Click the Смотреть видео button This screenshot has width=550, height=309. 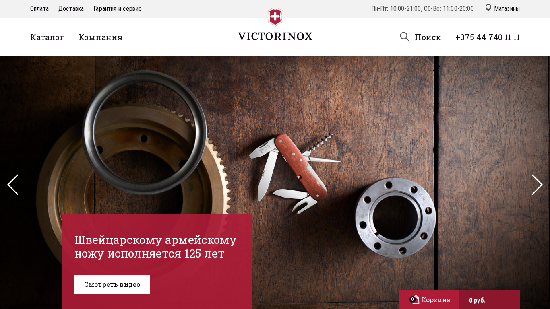tap(112, 284)
